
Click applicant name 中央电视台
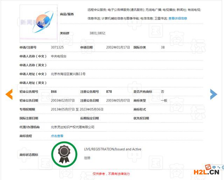click(x=58, y=56)
